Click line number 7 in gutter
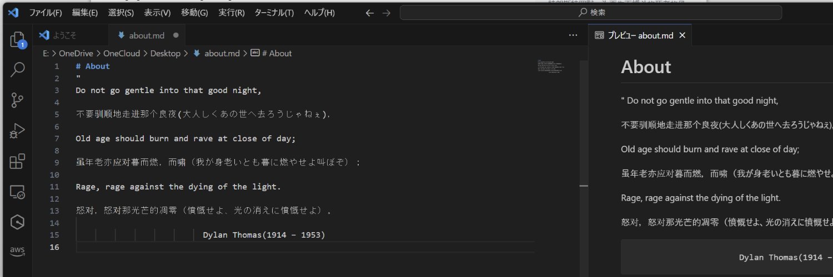This screenshot has width=833, height=277. tap(57, 138)
